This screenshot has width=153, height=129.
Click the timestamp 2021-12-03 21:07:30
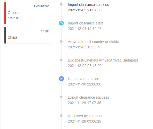pos(85,10)
